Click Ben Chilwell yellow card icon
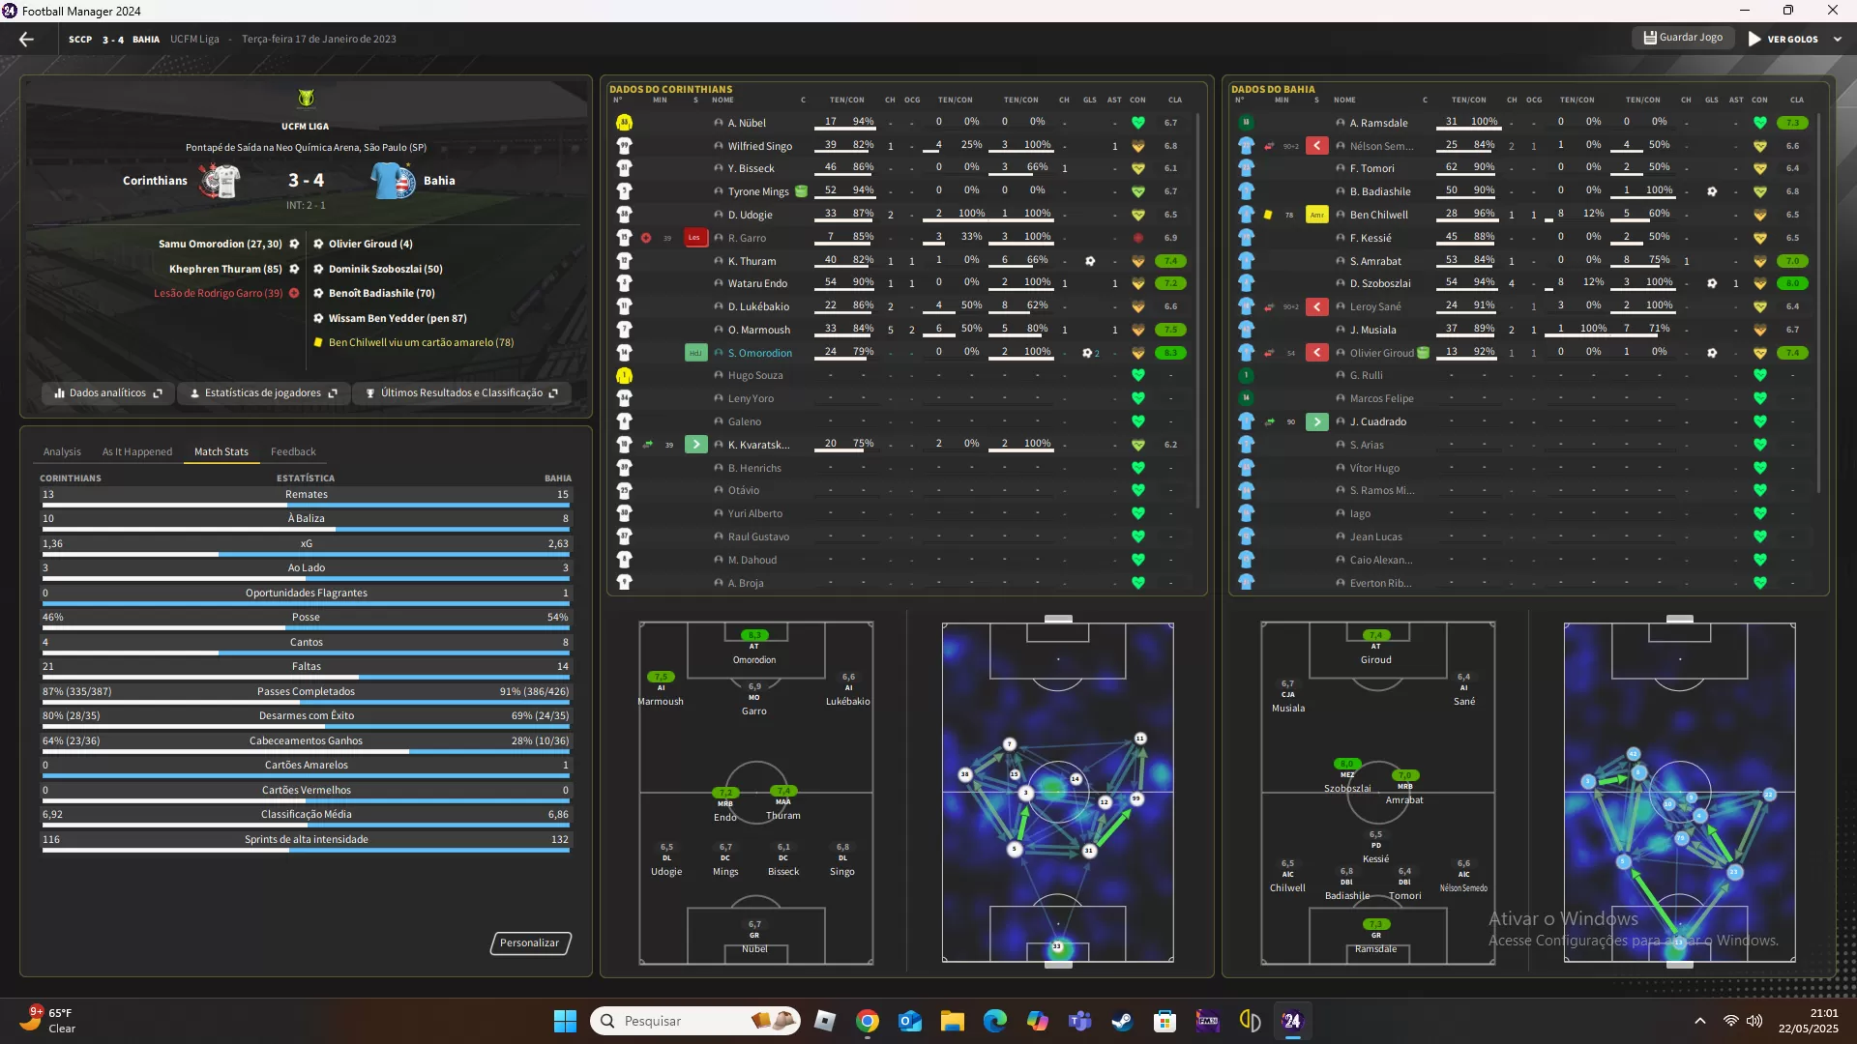This screenshot has height=1044, width=1857. tap(1268, 215)
